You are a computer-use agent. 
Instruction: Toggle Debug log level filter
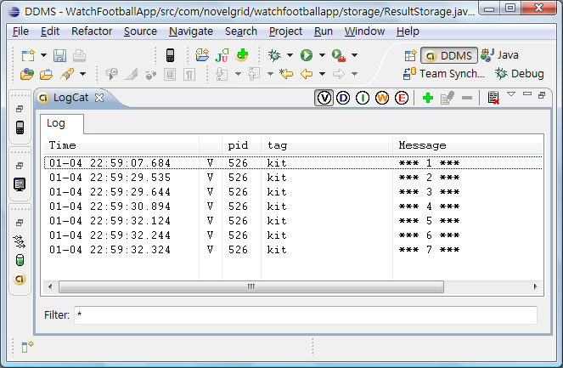(x=344, y=99)
